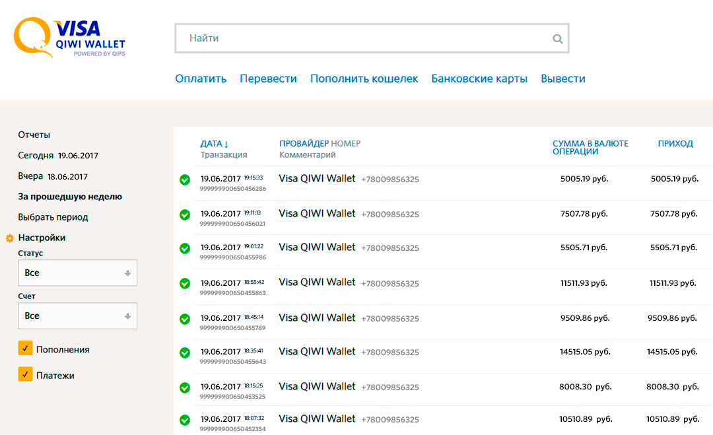Click the date 19.06.2017 at 18:35:41
The width and height of the screenshot is (713, 435).
221,352
